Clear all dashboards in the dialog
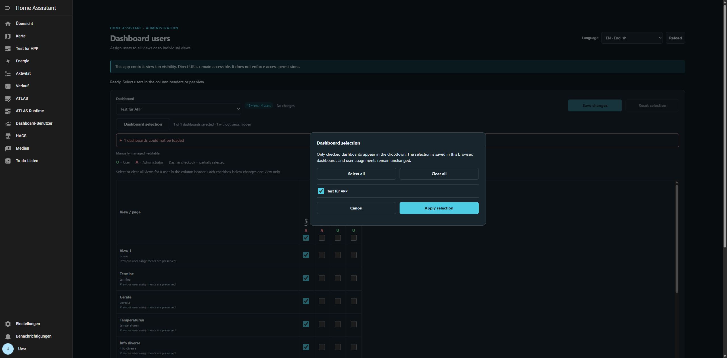 click(x=439, y=174)
